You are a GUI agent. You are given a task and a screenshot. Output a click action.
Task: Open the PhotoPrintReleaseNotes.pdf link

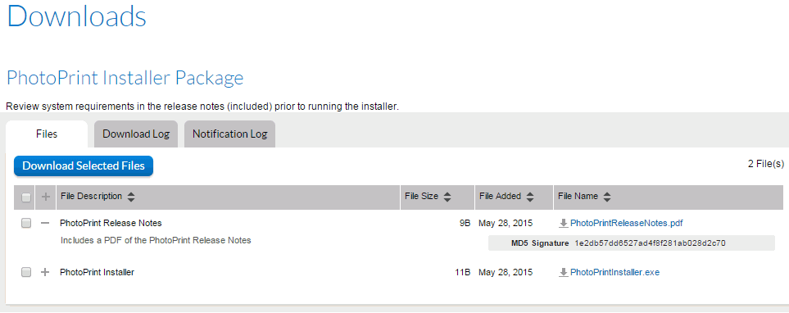(627, 223)
